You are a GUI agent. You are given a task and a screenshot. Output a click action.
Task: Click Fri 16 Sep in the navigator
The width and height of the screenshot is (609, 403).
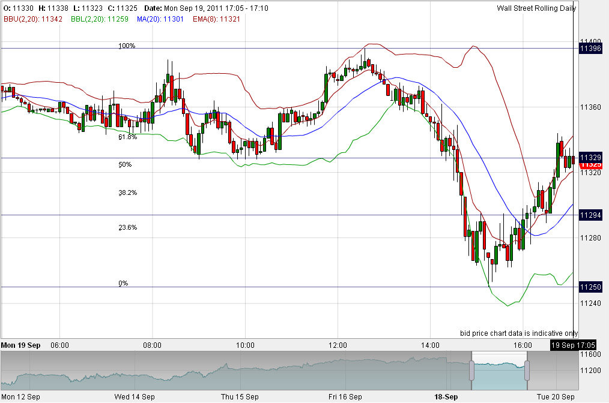[345, 397]
